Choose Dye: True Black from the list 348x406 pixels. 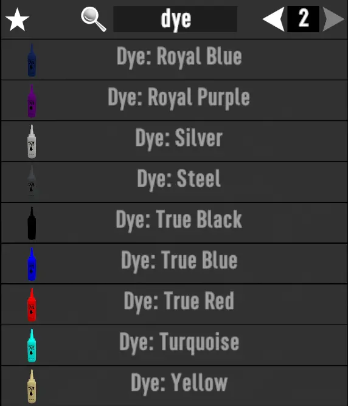(174, 223)
